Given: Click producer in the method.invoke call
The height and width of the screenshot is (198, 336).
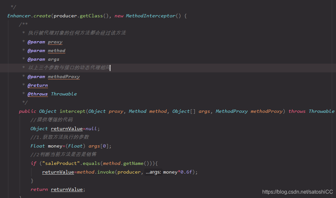Looking at the screenshot, I should (x=129, y=172).
